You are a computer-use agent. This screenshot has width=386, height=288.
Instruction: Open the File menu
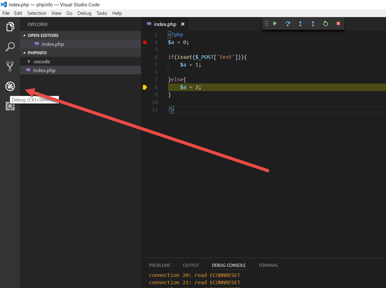(6, 13)
